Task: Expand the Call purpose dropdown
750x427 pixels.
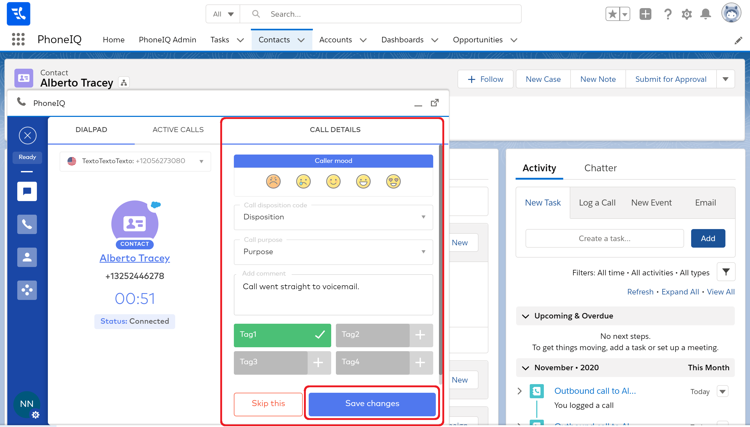Action: pyautogui.click(x=333, y=252)
